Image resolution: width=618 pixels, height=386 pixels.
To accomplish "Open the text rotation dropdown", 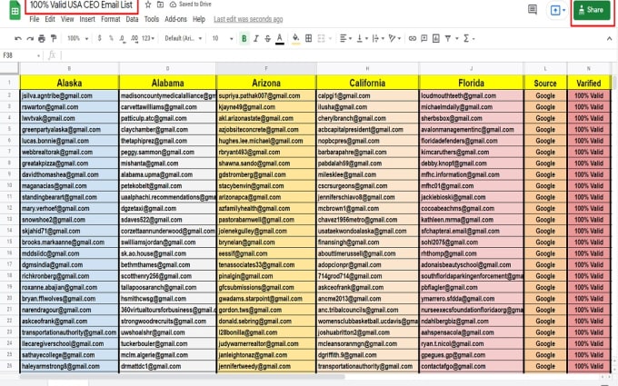I will click(x=394, y=38).
